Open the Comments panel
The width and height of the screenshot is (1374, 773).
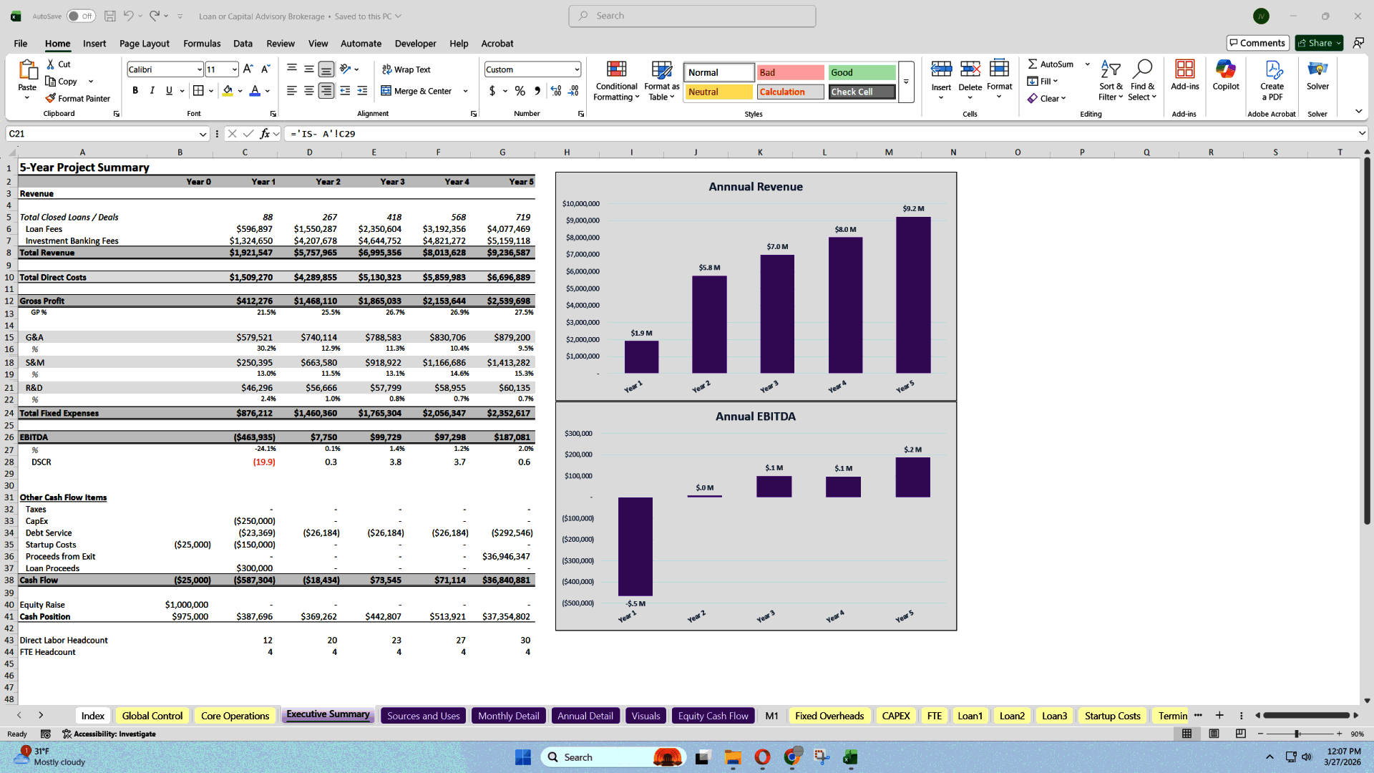1257,42
